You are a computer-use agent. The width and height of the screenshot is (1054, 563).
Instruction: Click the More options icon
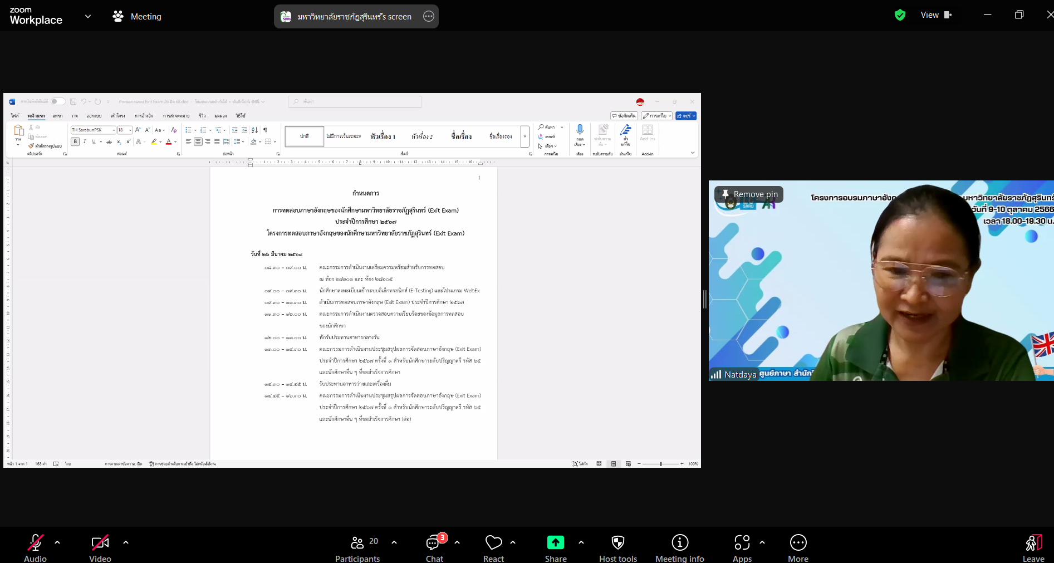click(x=798, y=542)
